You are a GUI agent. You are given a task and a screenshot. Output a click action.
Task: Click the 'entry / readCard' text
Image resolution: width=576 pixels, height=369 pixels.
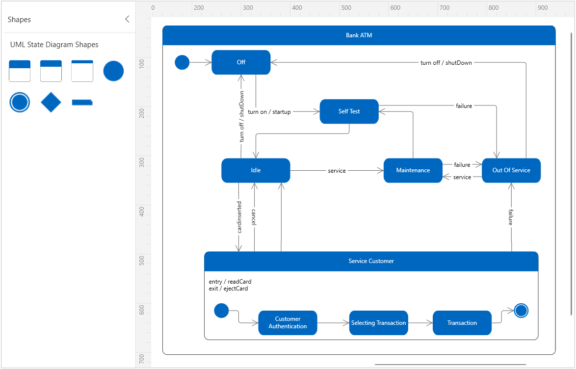click(x=230, y=282)
